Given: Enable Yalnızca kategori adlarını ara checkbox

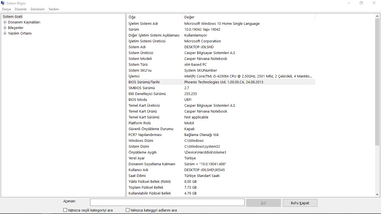Looking at the screenshot, I should [x=128, y=210].
